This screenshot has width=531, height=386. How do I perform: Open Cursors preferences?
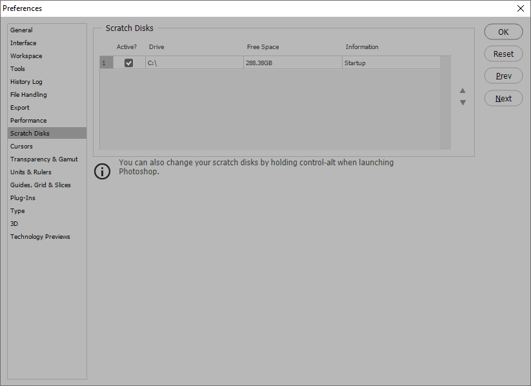[46, 147]
